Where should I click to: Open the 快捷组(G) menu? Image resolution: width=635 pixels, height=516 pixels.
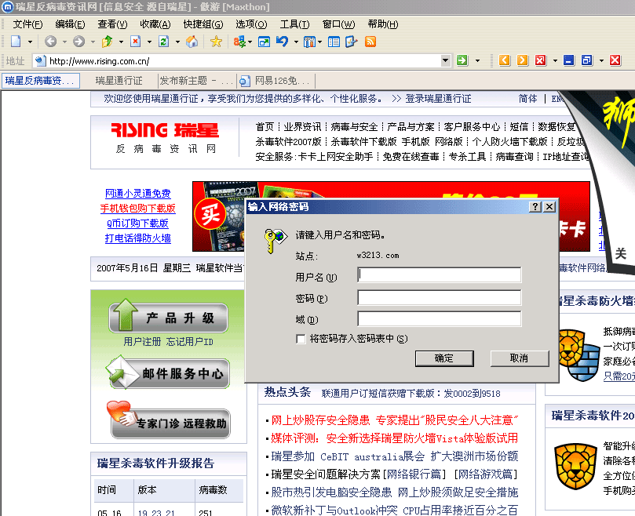pos(203,24)
